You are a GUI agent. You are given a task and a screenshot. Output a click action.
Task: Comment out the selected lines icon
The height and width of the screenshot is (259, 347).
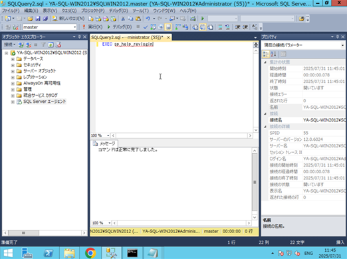[x=220, y=27]
